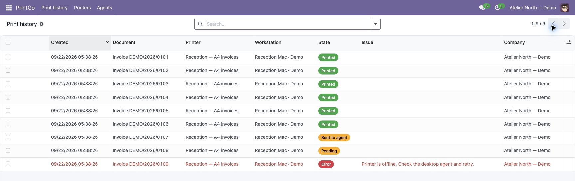
Task: Click Reception — A4 invoices in 0101 row
Action: [212, 57]
